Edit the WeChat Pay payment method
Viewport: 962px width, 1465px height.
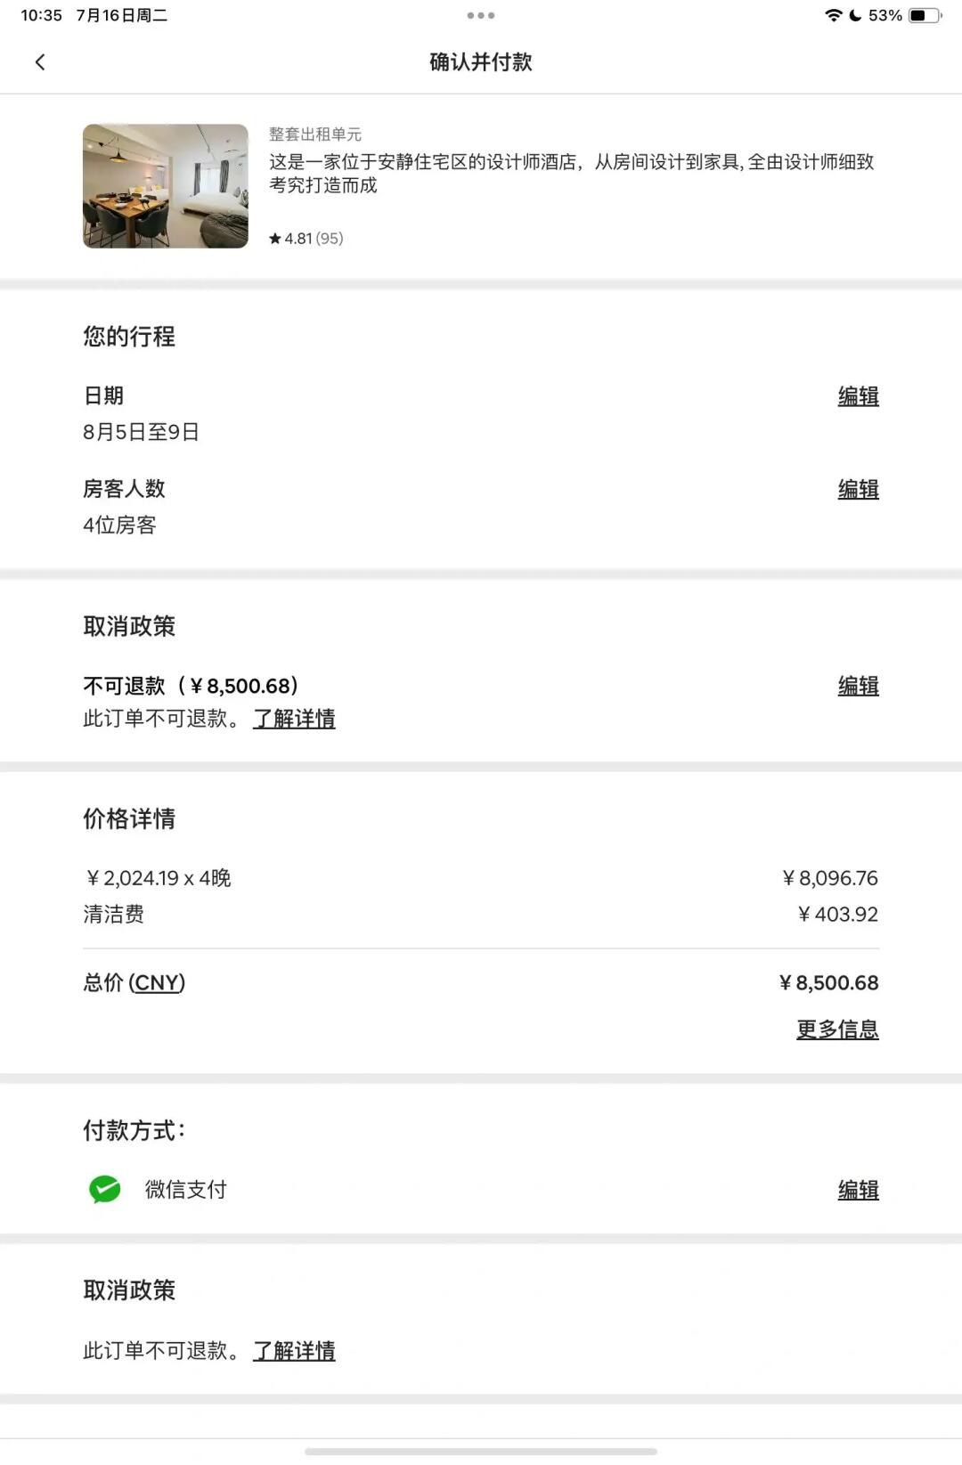point(858,1190)
